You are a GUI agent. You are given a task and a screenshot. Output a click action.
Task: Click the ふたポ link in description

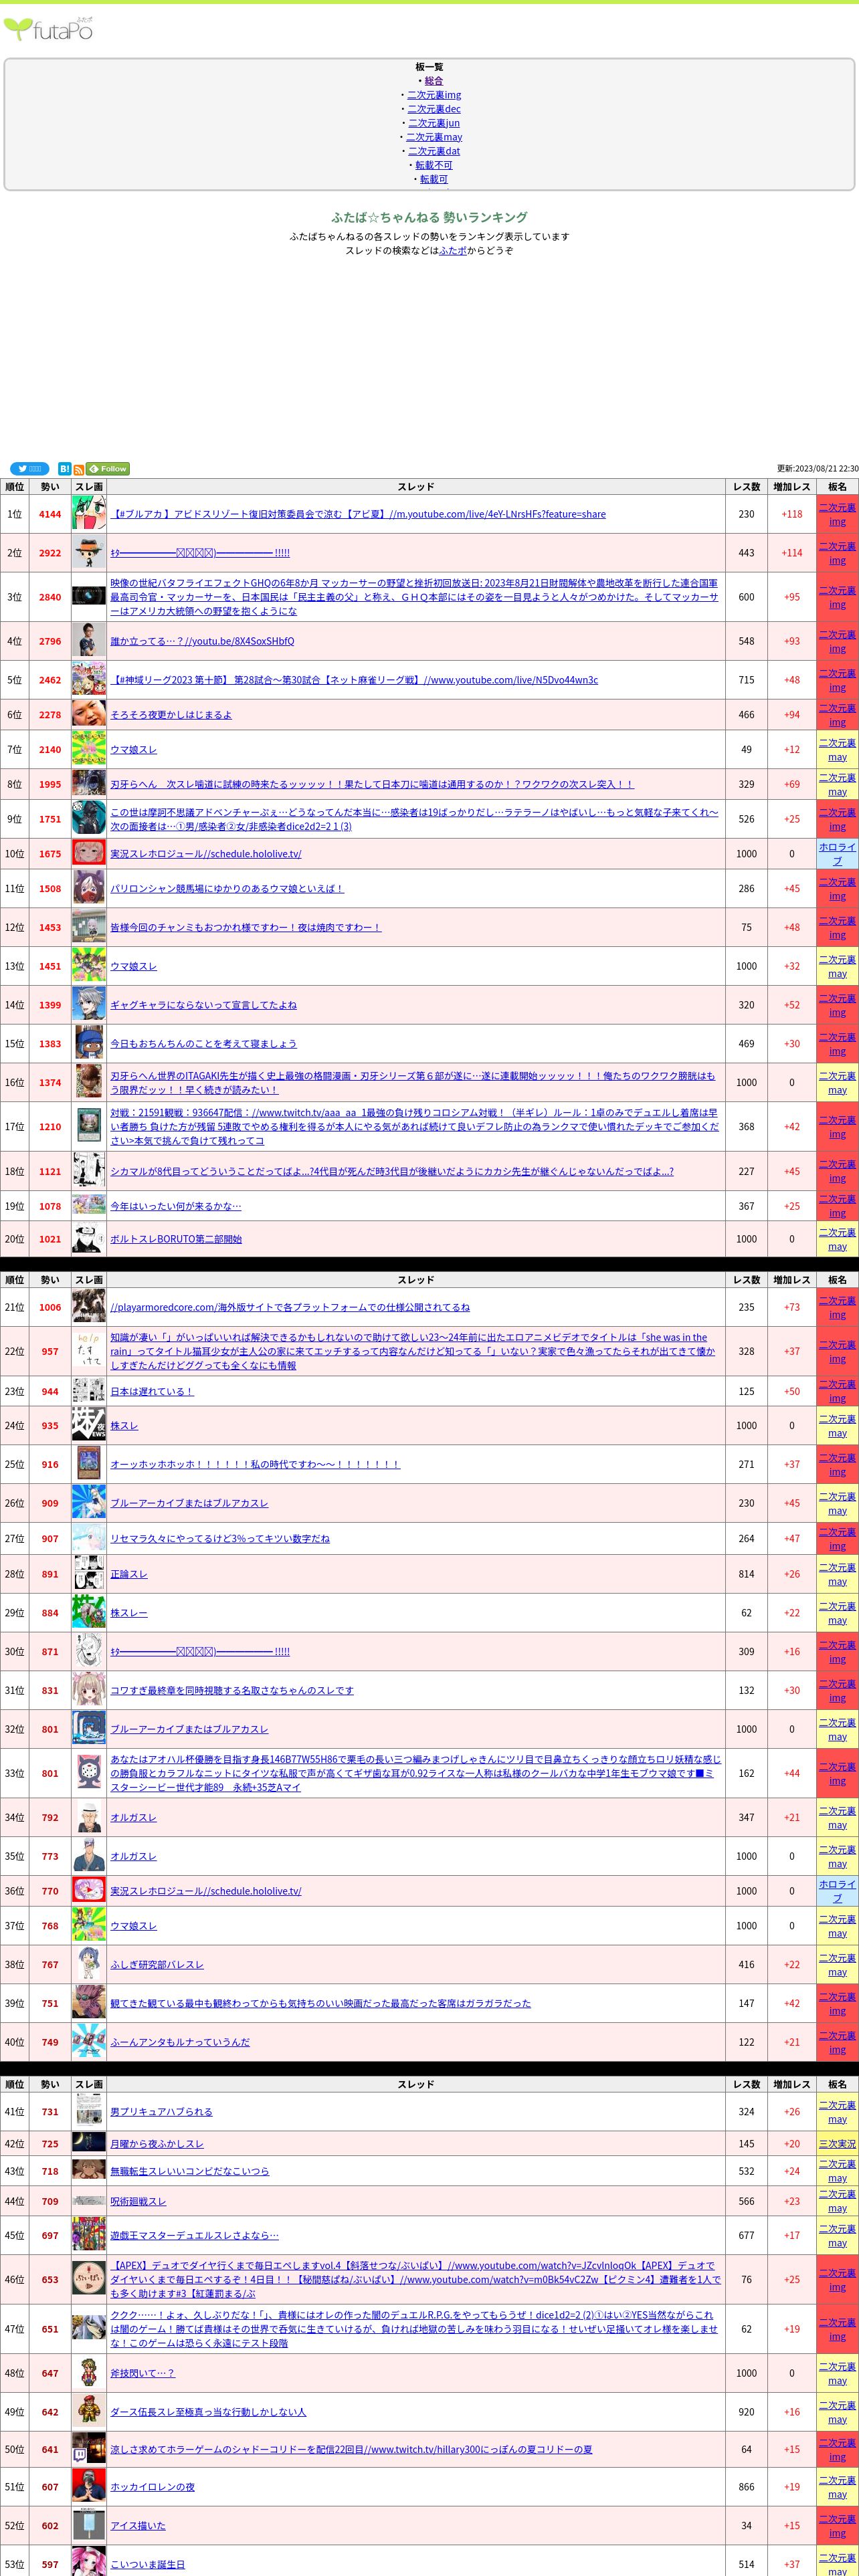coord(453,250)
